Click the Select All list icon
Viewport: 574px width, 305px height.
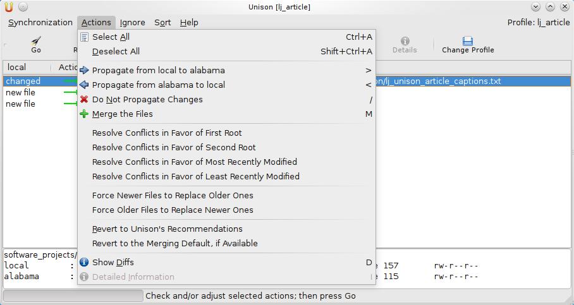point(84,37)
